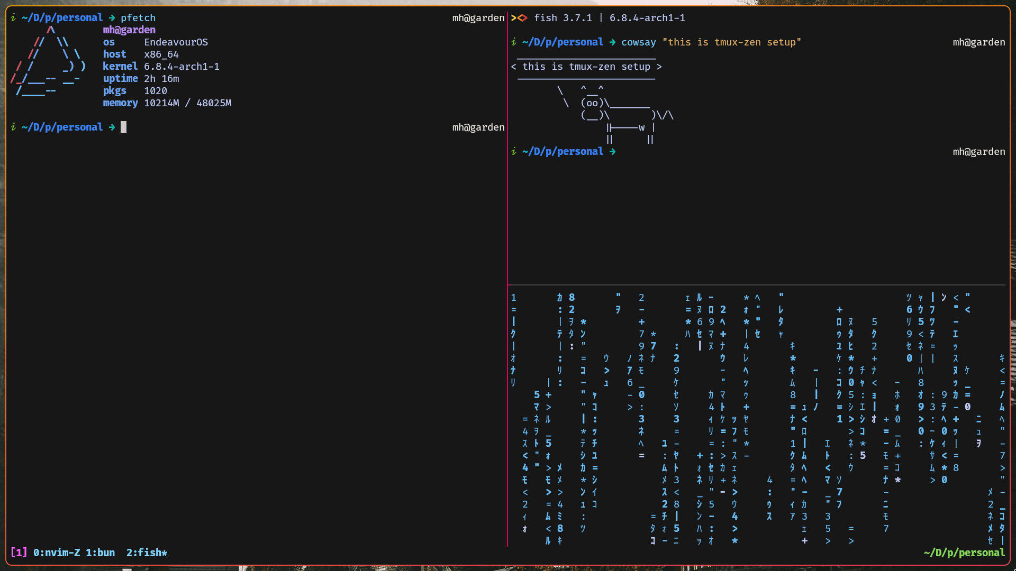Click the pfetch command text
The width and height of the screenshot is (1016, 571).
[x=138, y=18]
